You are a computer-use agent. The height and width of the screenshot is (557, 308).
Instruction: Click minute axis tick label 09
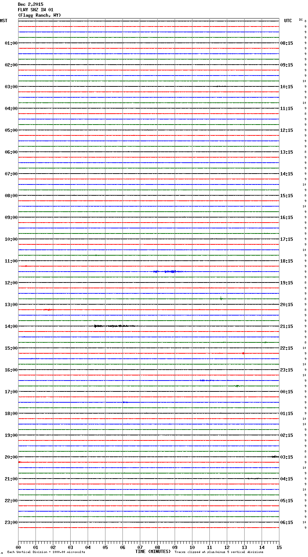[175, 547]
